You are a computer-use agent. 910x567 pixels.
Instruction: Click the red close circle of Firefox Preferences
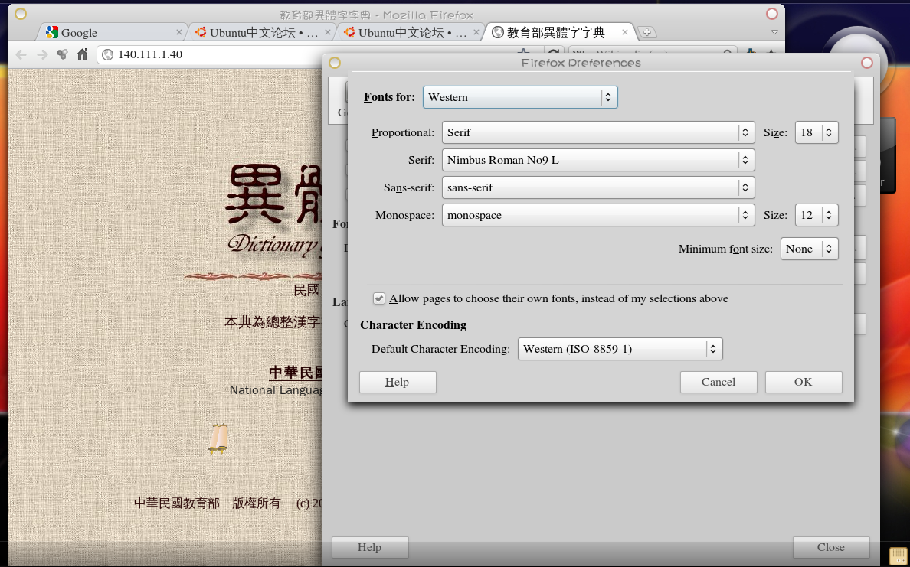pos(867,63)
